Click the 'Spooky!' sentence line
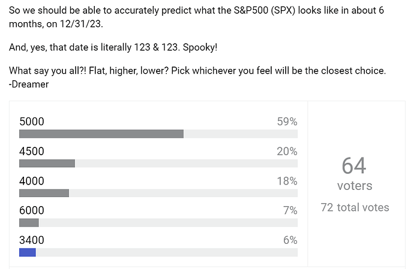 click(x=113, y=47)
